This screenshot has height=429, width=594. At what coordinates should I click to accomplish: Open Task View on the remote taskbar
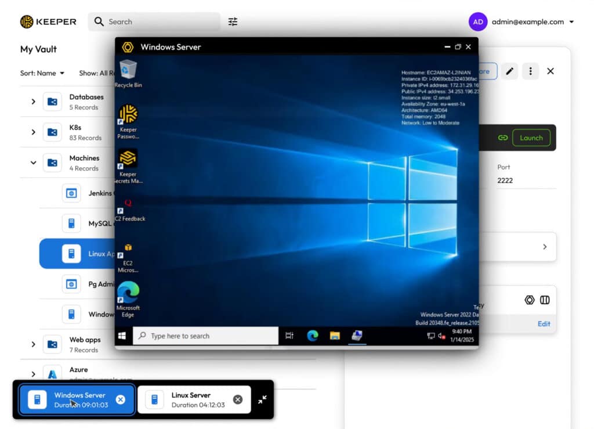click(289, 336)
